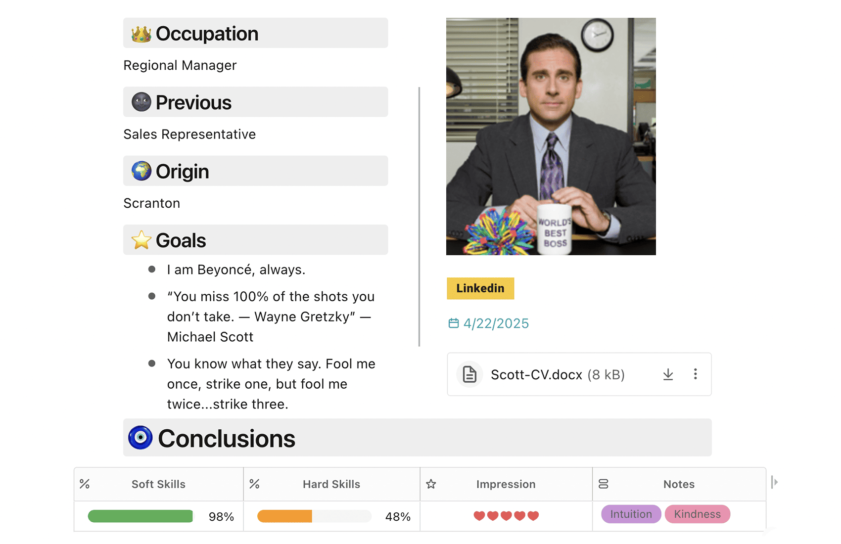Click the Impression column header
The image size is (841, 544).
(x=506, y=484)
